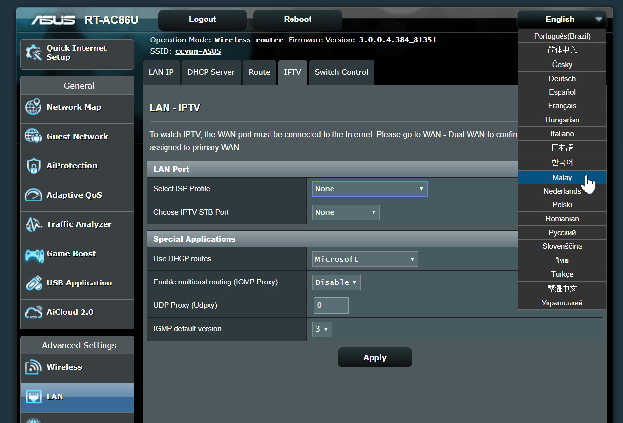Click the Quick Internet Setup icon

[33, 53]
